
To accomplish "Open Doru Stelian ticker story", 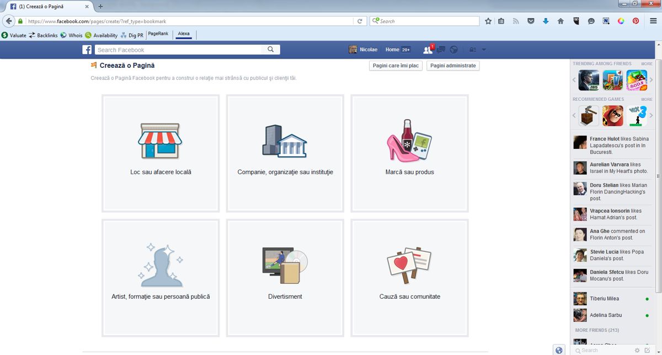I will pyautogui.click(x=612, y=192).
